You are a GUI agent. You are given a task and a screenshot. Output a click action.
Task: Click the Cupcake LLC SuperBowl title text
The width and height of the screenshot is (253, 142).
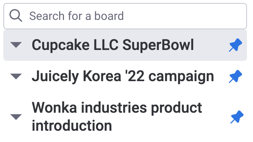click(x=113, y=45)
